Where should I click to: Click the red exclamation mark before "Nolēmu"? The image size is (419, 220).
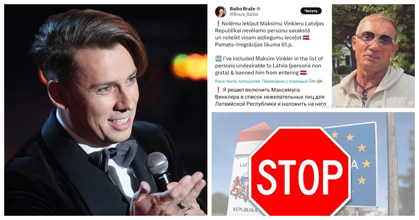click(x=218, y=23)
